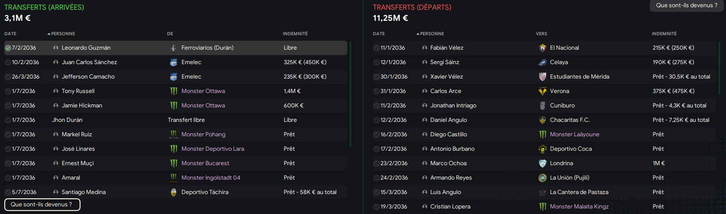The width and height of the screenshot is (726, 214).
Task: Click the Londrina club badge
Action: 542,163
